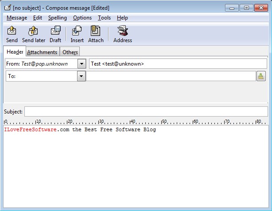Click the From address field with Test <test@unknown>
Screen dimensions: 272x211
point(178,64)
